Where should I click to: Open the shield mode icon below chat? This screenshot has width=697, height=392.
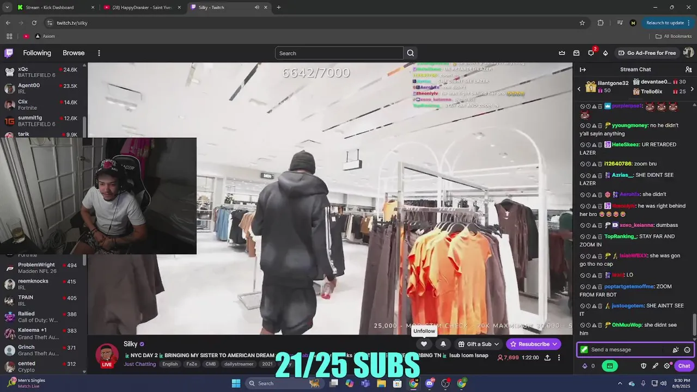point(643,366)
